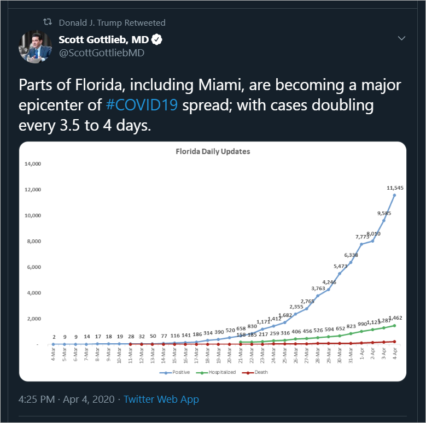426x423 pixels.
Task: Click the Twitter Web App link
Action: pyautogui.click(x=161, y=399)
